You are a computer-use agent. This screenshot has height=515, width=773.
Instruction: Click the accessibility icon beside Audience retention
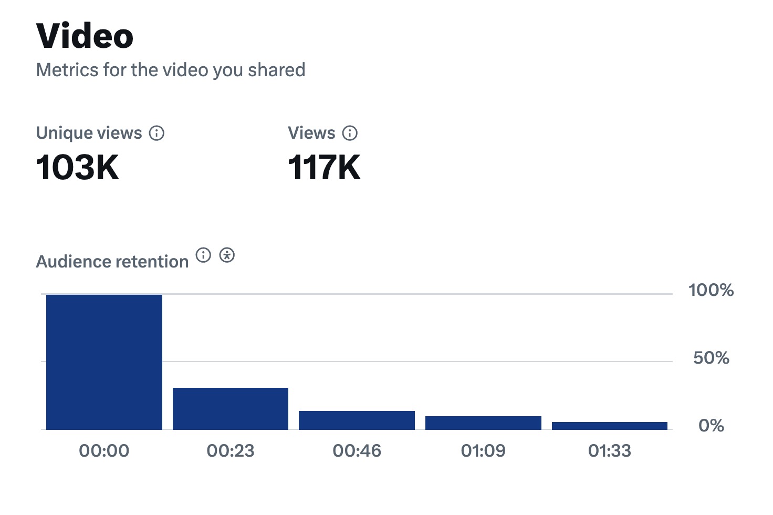coord(227,255)
